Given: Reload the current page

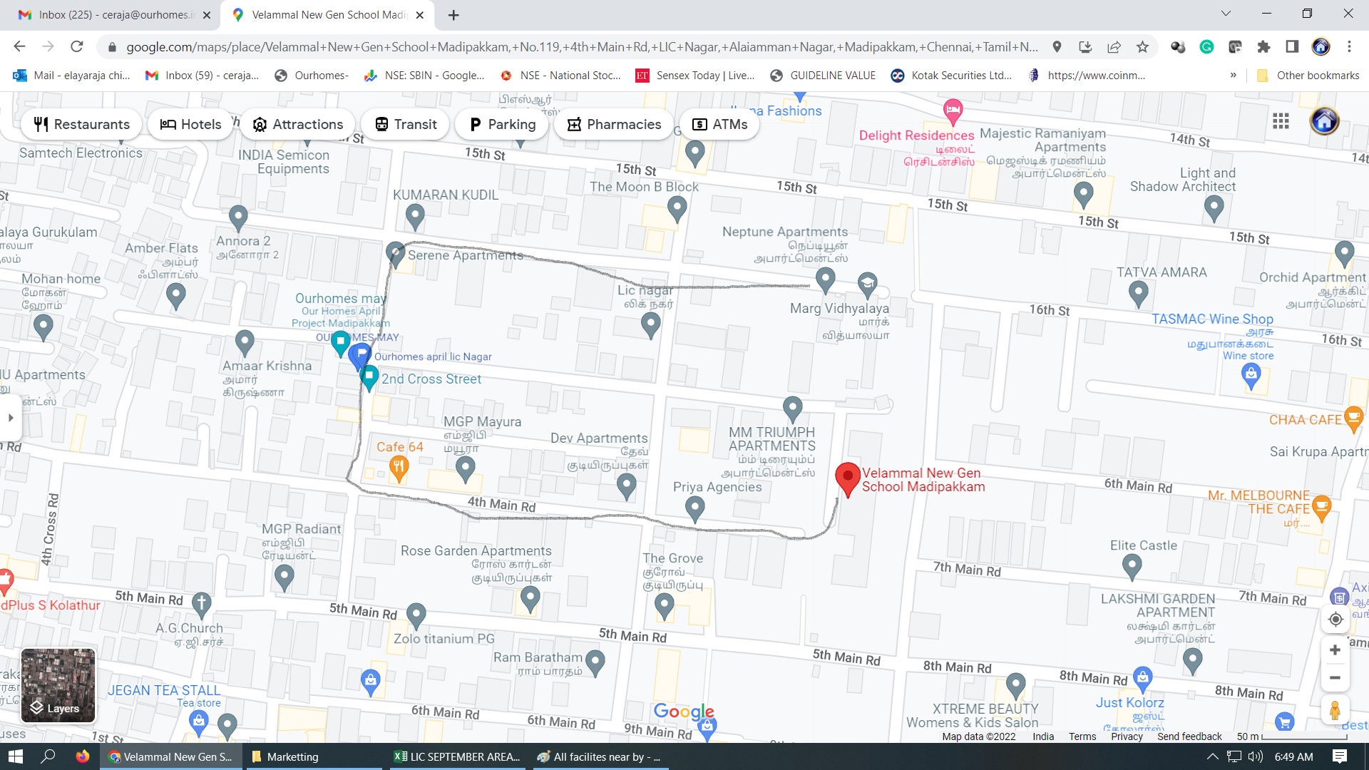Looking at the screenshot, I should point(77,47).
